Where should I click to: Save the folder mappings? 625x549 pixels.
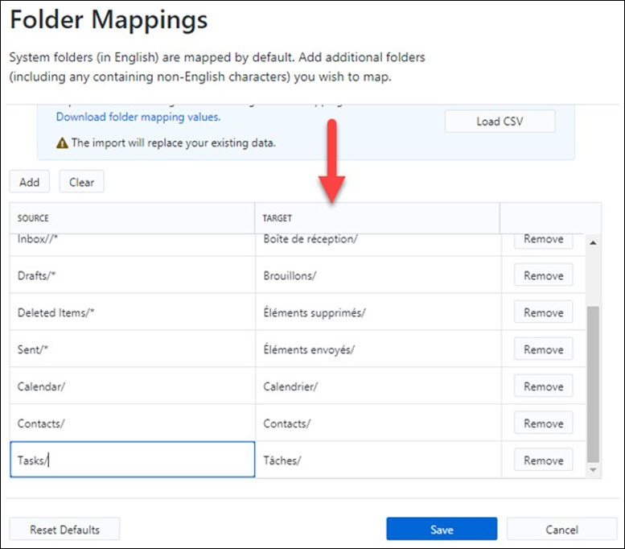click(x=441, y=530)
